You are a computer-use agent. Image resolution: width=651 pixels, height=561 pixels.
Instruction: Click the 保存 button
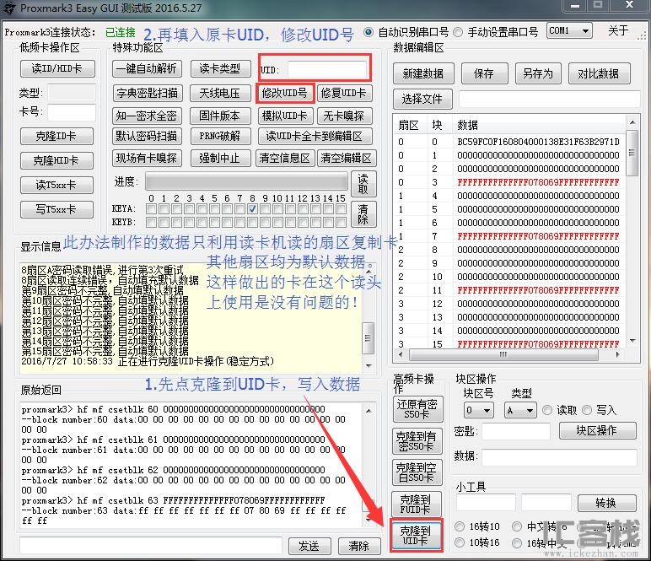tap(484, 73)
